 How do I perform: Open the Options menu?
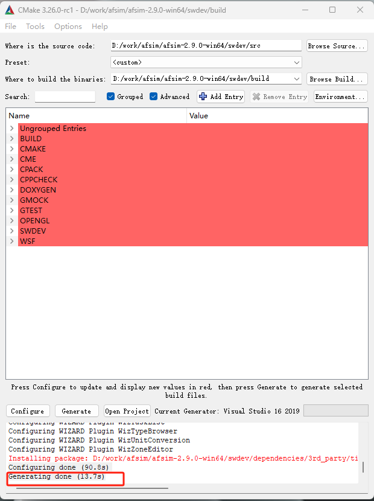tap(68, 26)
